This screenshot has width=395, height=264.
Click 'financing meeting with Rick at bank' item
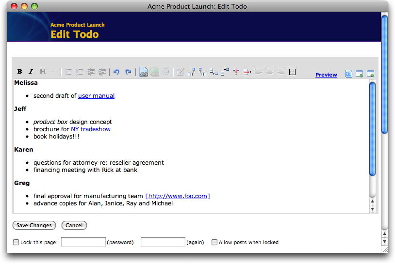85,170
